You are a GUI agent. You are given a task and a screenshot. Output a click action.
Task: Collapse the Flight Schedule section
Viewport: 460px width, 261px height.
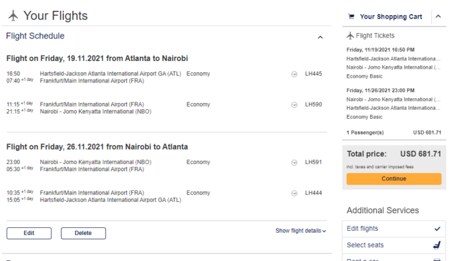coord(321,37)
